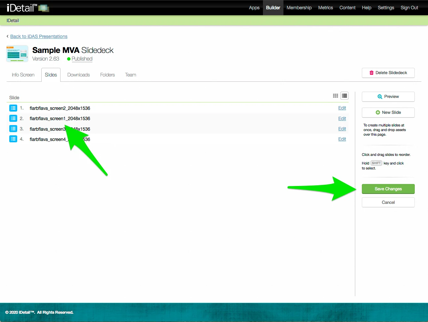Preview the slidedeck
This screenshot has height=322, width=428.
tap(388, 97)
